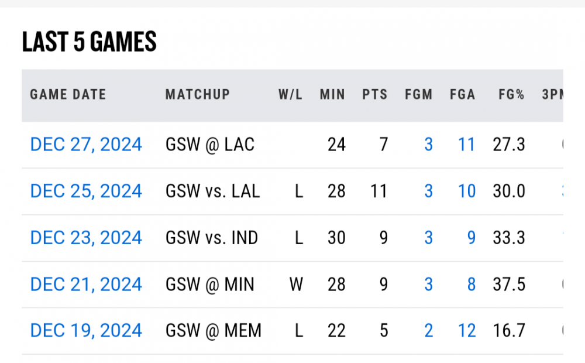The height and width of the screenshot is (363, 585).
Task: Click the FG% column header
Action: click(x=511, y=95)
